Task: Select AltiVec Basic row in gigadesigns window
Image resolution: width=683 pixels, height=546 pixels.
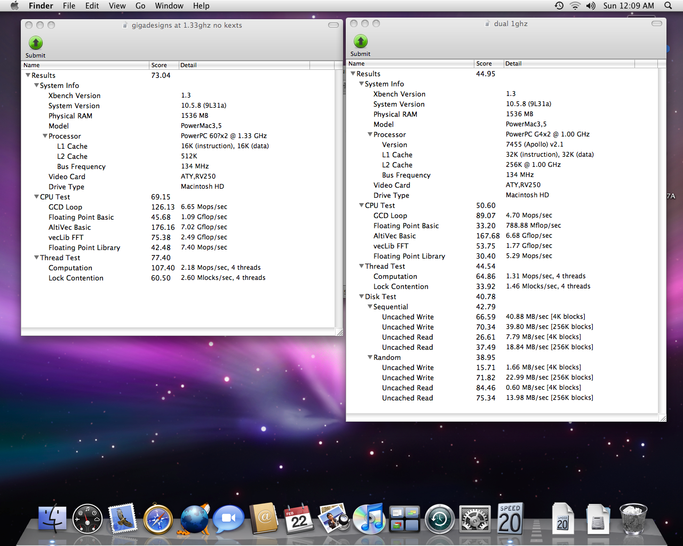Action: (179, 227)
